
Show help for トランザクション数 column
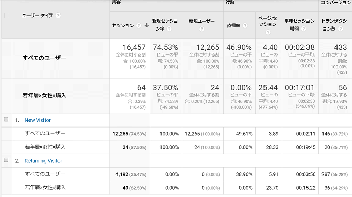tap(340, 29)
